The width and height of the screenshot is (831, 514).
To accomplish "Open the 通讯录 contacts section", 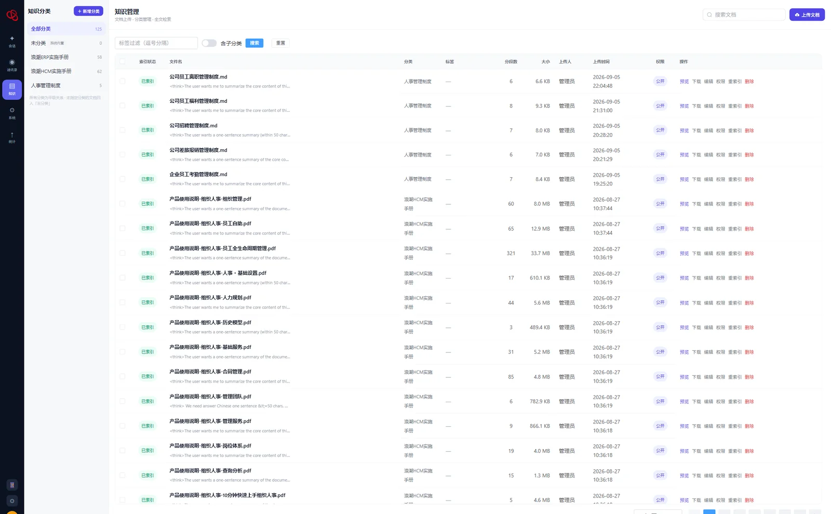I will [x=12, y=65].
